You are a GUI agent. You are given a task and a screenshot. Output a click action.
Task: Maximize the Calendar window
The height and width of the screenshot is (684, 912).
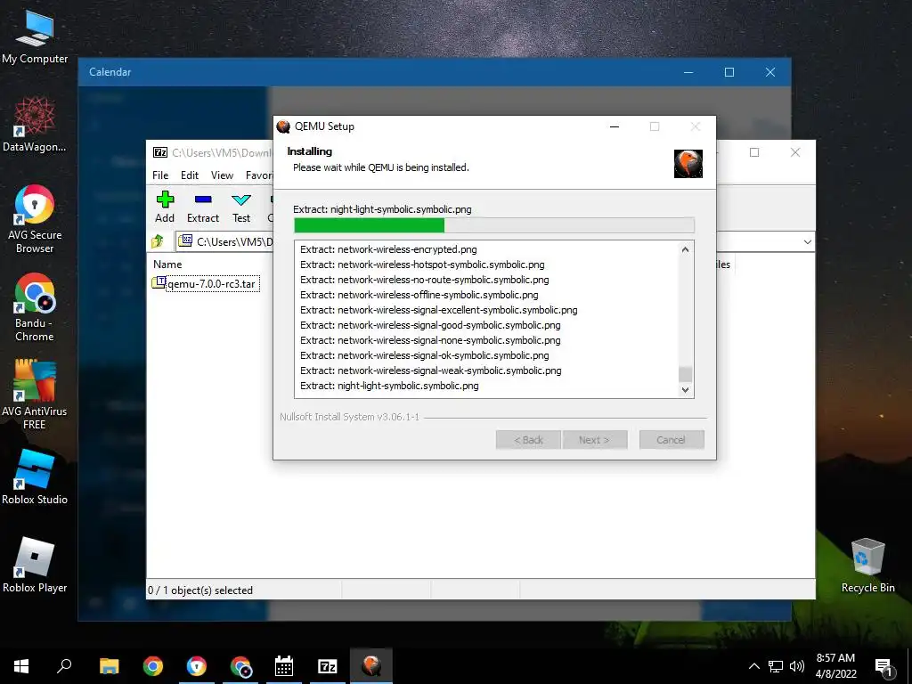(x=729, y=72)
